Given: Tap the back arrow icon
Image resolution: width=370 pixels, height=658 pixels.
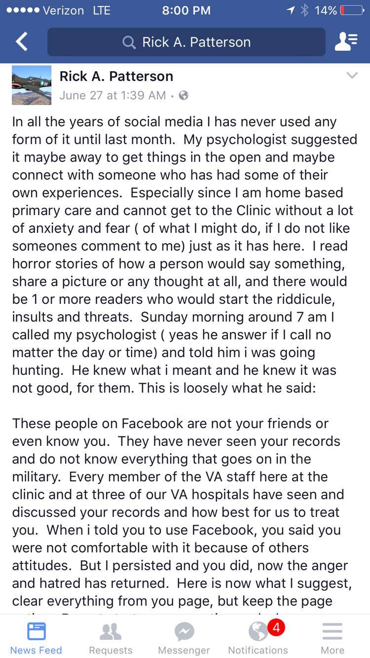Looking at the screenshot, I should click(x=21, y=42).
